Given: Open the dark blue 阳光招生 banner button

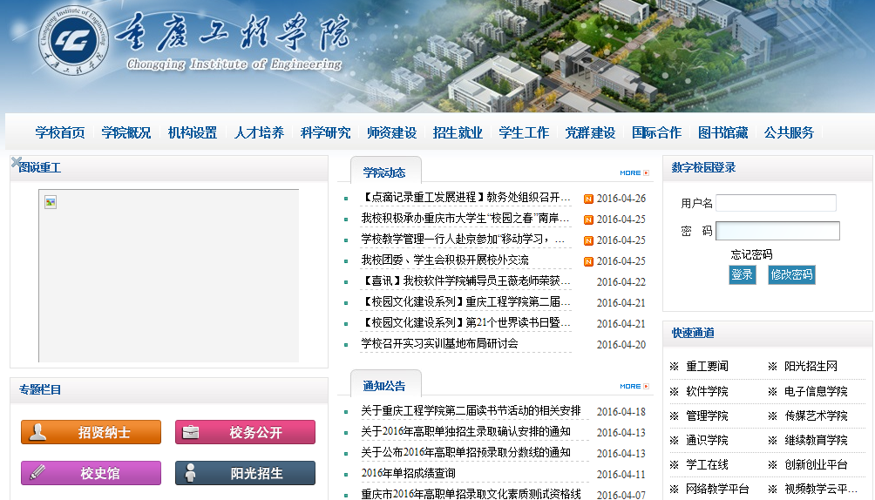Looking at the screenshot, I should 245,473.
